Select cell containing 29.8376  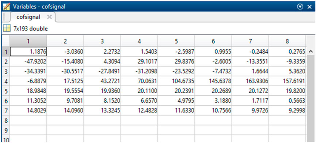pyautogui.click(x=176, y=61)
